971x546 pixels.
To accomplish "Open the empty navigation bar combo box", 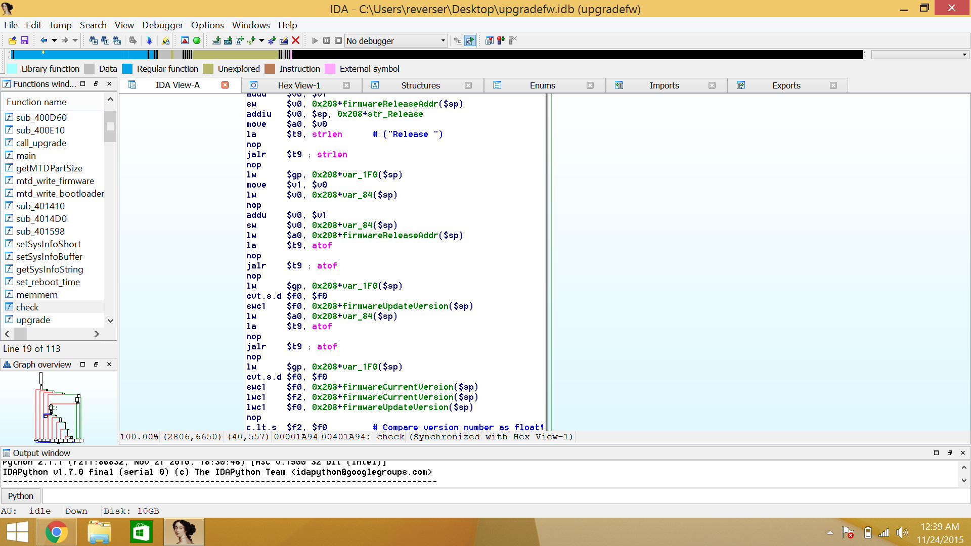I will coord(919,55).
